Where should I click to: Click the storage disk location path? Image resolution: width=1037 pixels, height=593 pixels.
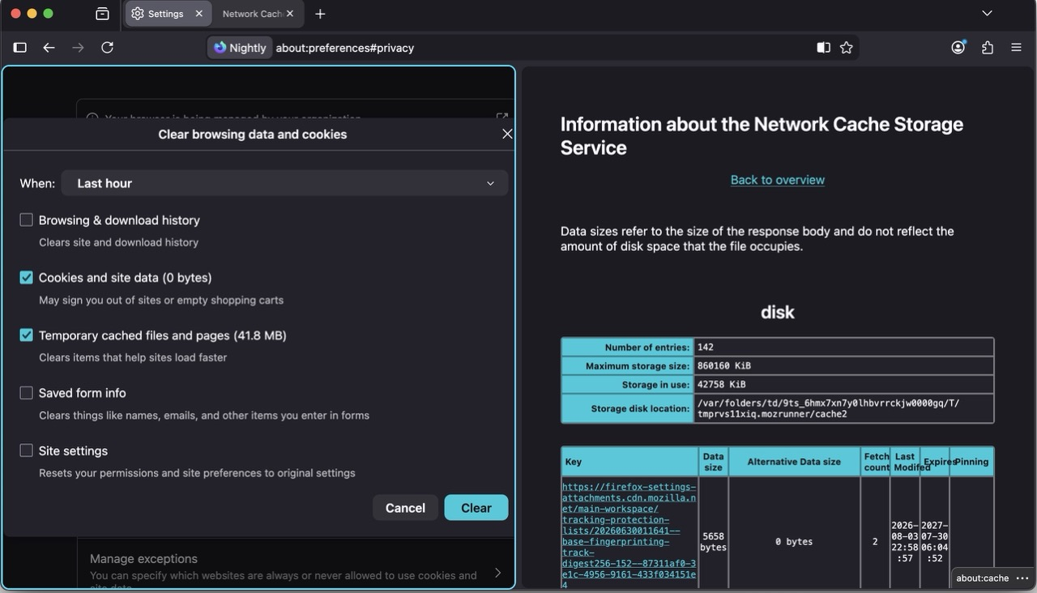tap(828, 408)
